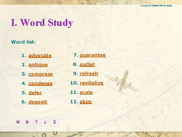Viewport: 182px width, 137px height.
Task: Open the "antique" word link
Action: 38,65
